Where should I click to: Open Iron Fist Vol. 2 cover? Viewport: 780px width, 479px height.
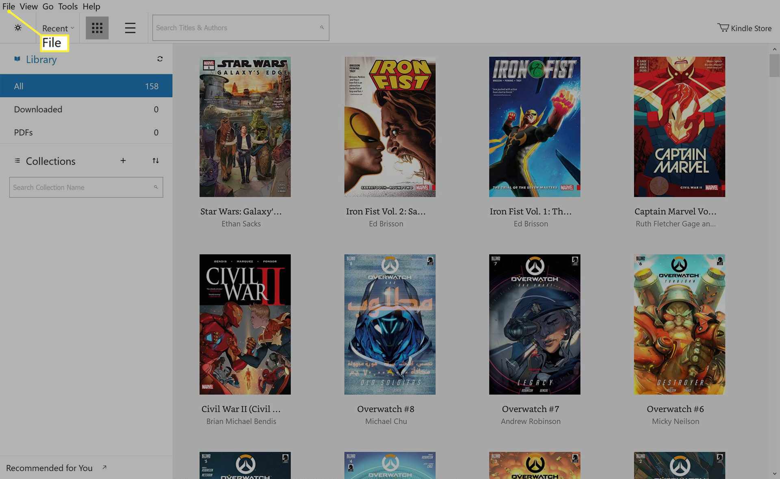(390, 127)
